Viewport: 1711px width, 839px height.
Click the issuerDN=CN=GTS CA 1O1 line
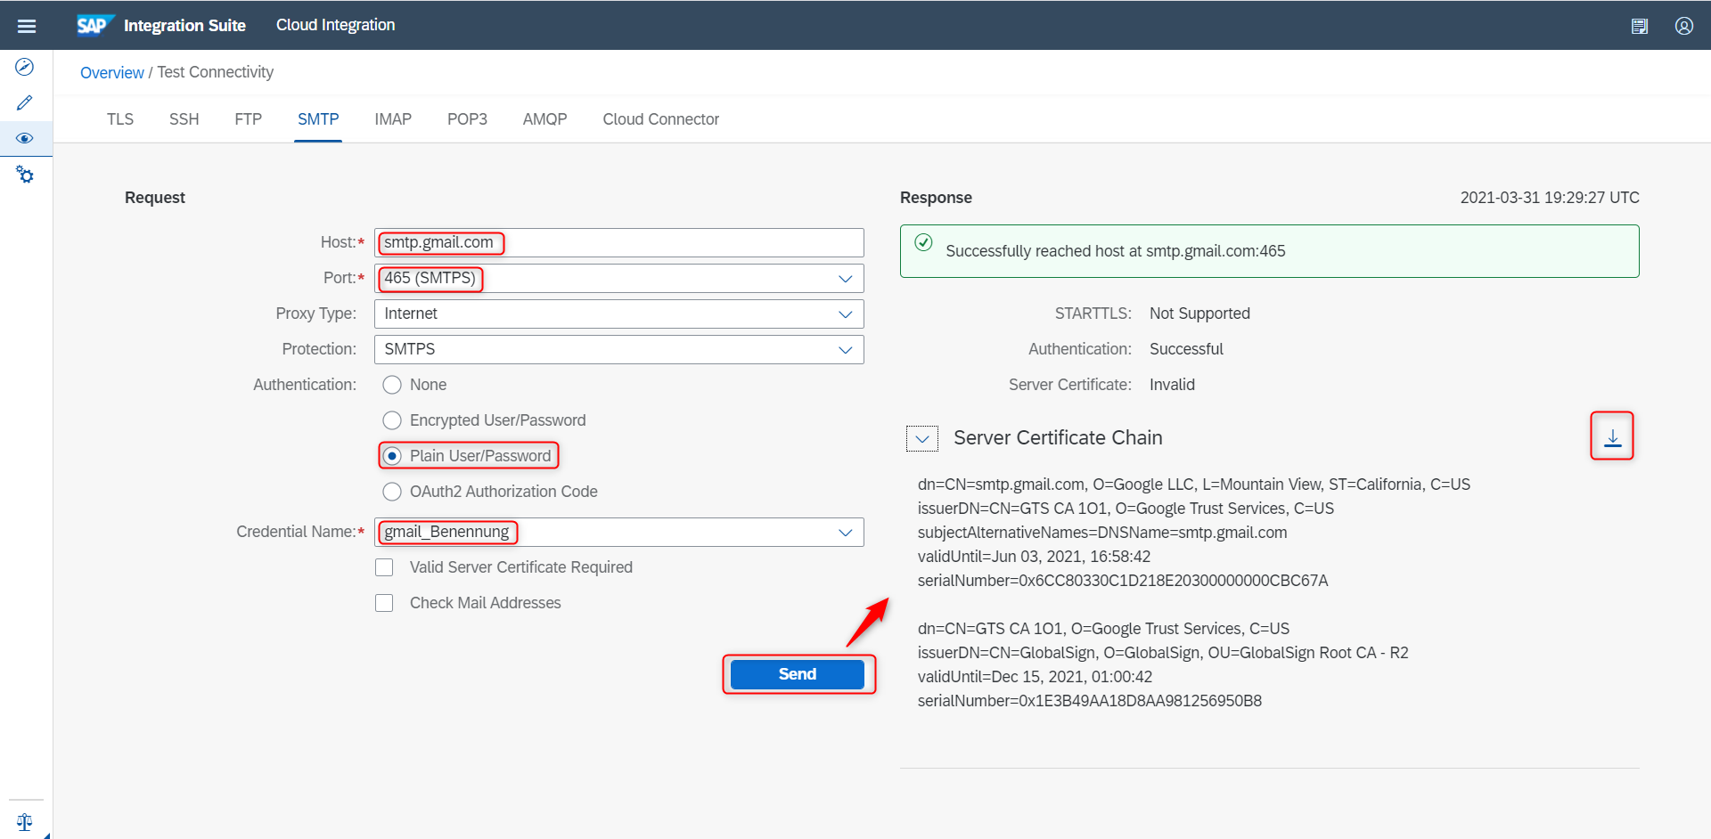click(1126, 509)
